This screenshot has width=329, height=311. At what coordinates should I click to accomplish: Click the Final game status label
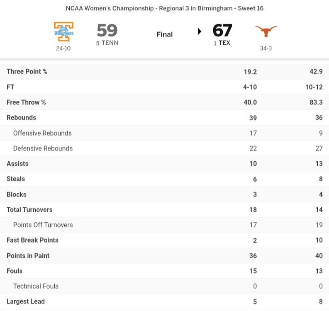click(164, 34)
